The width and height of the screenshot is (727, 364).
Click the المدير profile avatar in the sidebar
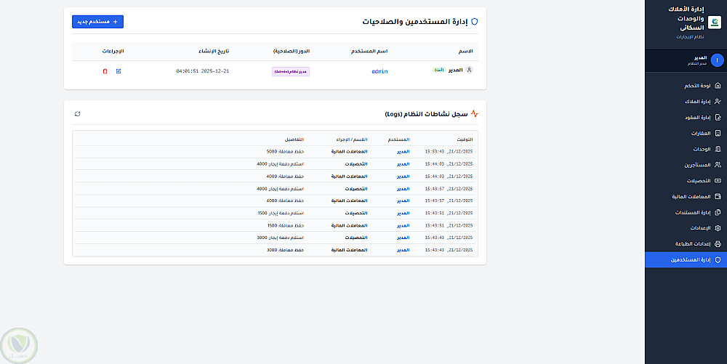pos(718,60)
